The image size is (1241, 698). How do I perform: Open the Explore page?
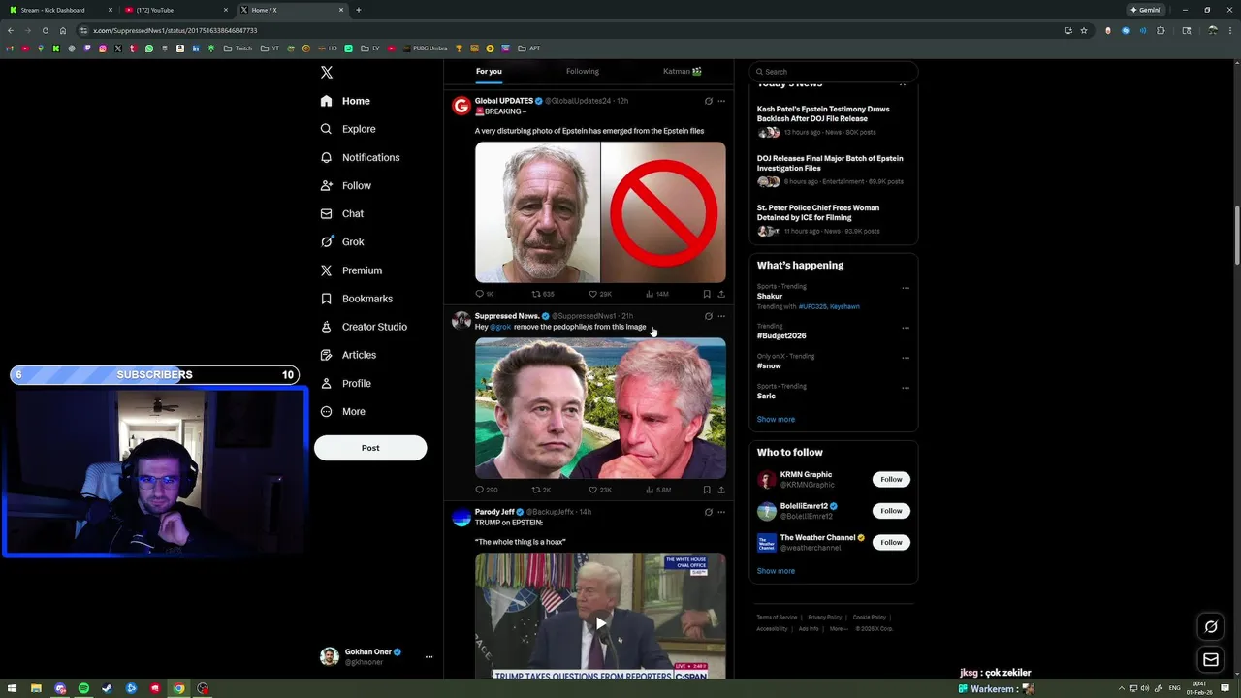[x=348, y=129]
